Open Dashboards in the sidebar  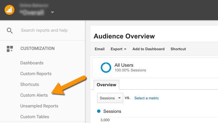point(32,63)
